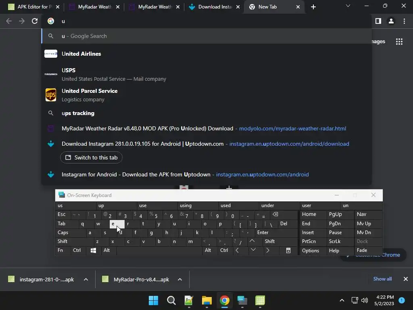
Task: Click On-Screen Keyboard taskbar icon
Action: [242, 300]
